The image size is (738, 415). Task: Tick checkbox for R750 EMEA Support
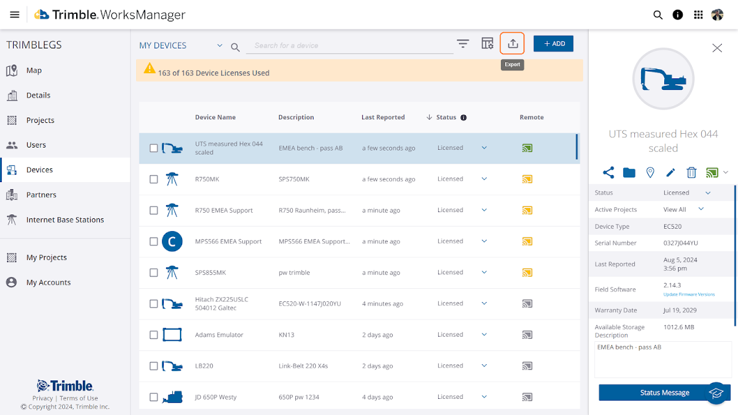pyautogui.click(x=153, y=210)
